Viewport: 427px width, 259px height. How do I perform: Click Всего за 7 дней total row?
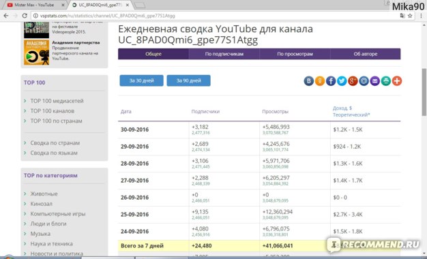point(259,245)
